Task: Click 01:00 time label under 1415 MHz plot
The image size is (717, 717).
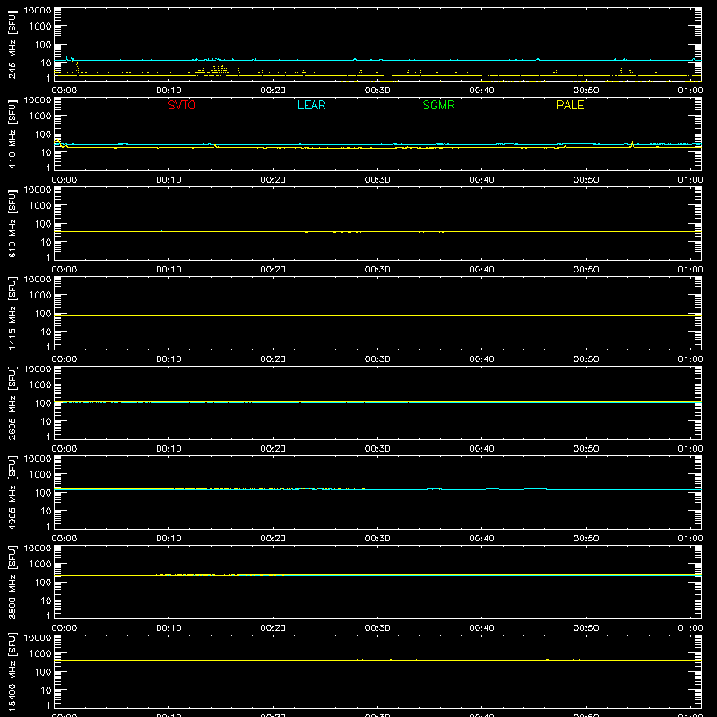Action: 690,359
